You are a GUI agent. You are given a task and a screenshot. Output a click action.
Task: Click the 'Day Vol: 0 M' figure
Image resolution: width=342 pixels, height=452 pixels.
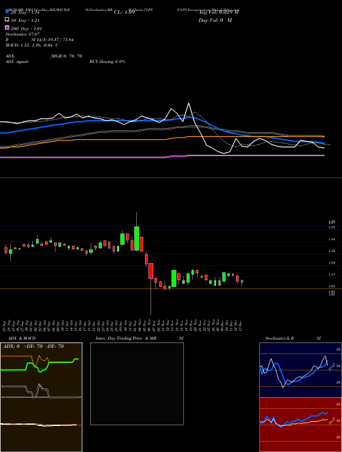(215, 20)
